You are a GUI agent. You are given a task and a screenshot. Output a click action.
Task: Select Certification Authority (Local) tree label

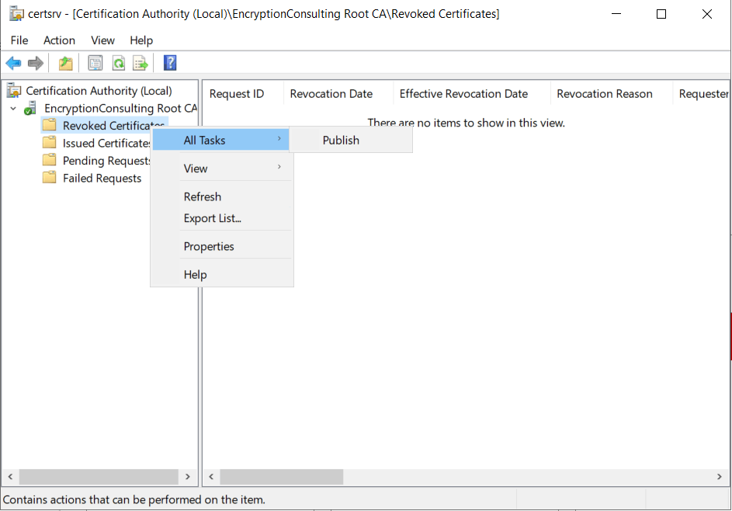(x=99, y=91)
